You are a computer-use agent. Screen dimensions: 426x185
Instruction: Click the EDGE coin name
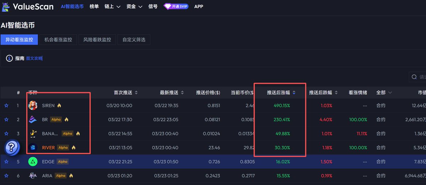pyautogui.click(x=48, y=162)
